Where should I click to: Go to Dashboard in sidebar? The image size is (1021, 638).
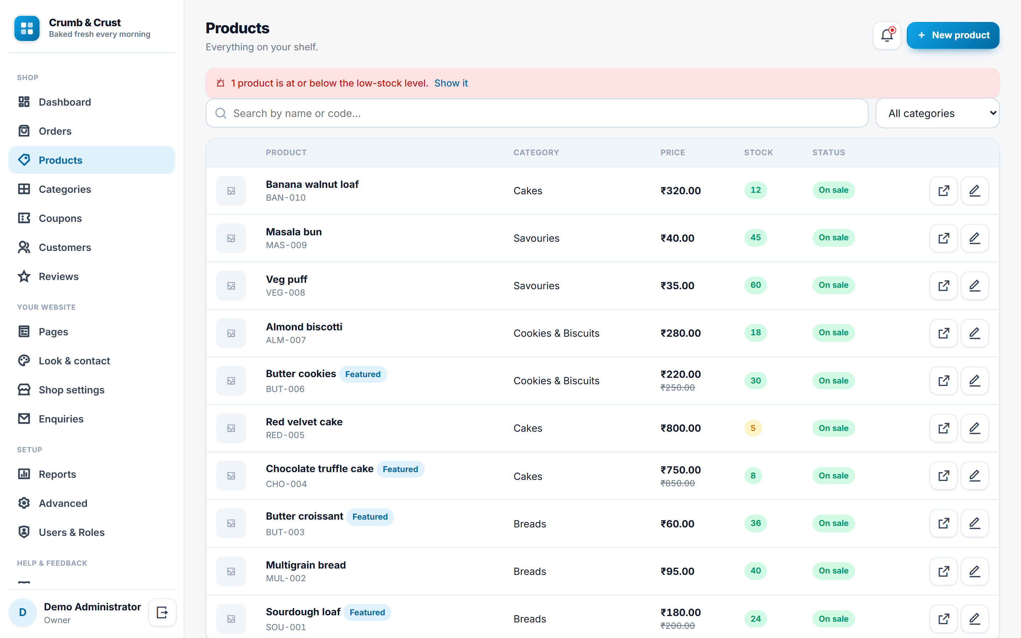pyautogui.click(x=91, y=102)
